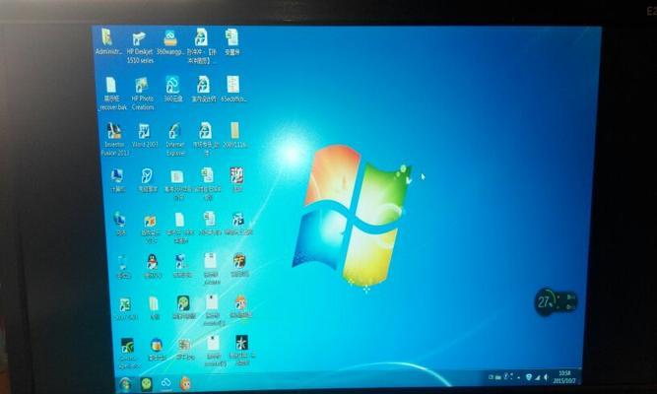Open the green 360 browser taskbar icon
Viewport: 657px width, 394px height.
(x=146, y=384)
